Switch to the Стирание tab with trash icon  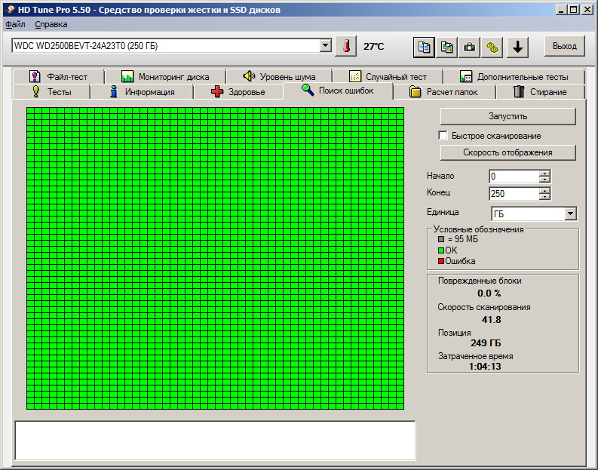(539, 92)
